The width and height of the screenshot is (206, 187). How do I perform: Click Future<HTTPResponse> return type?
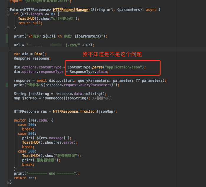click(x=30, y=10)
